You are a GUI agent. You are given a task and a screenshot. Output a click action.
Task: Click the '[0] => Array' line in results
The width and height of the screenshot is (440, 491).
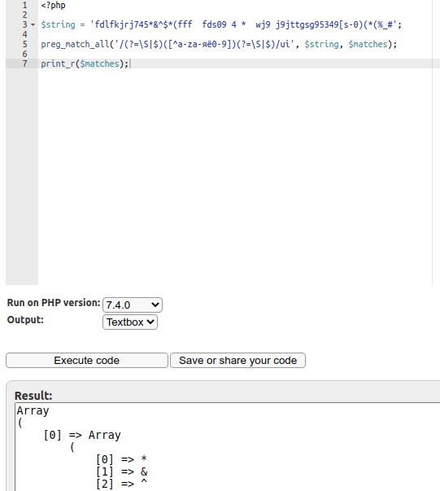[82, 435]
